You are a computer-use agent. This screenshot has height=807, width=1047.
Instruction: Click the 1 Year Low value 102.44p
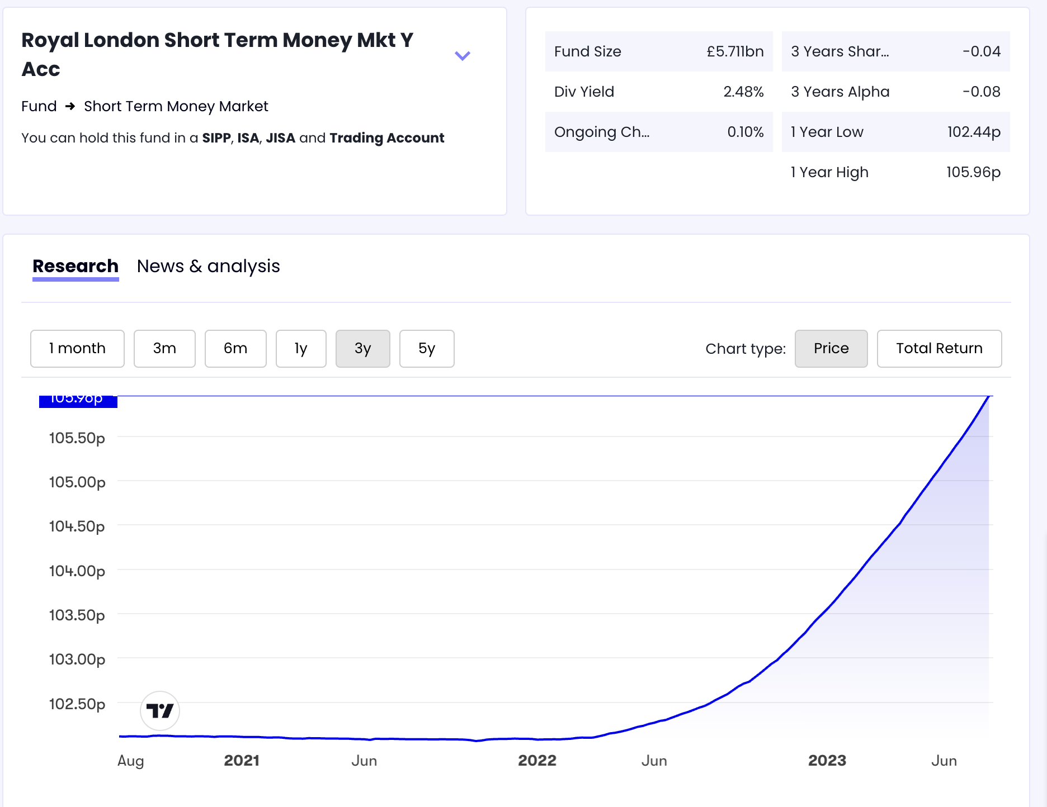click(x=974, y=132)
